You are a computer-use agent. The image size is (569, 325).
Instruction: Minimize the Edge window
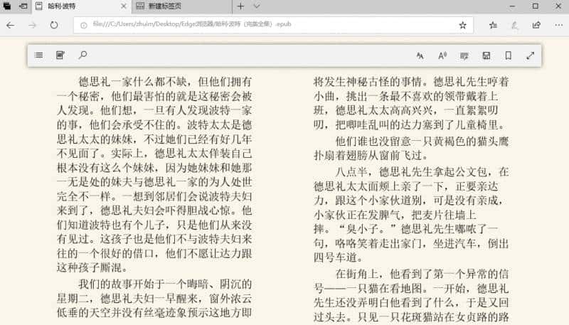coord(512,6)
